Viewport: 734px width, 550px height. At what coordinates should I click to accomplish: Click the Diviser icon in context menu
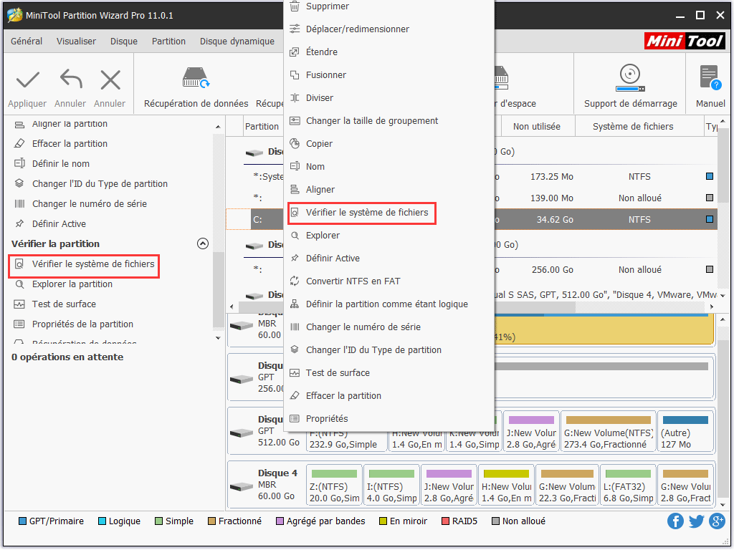(295, 97)
